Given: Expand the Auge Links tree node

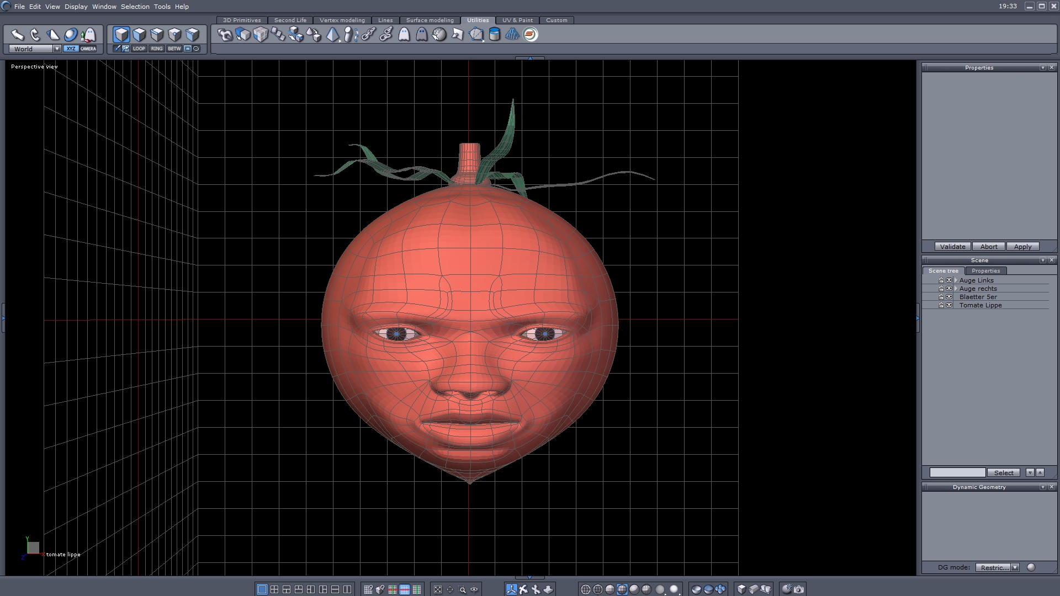Looking at the screenshot, I should coord(956,280).
